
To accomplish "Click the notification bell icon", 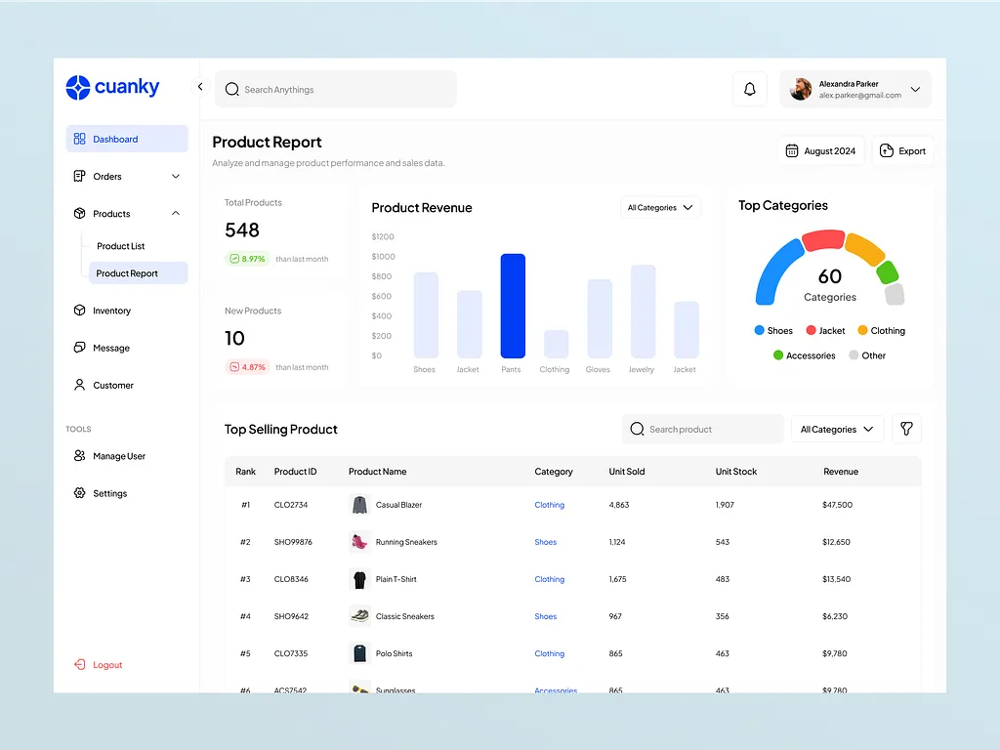I will pyautogui.click(x=749, y=90).
